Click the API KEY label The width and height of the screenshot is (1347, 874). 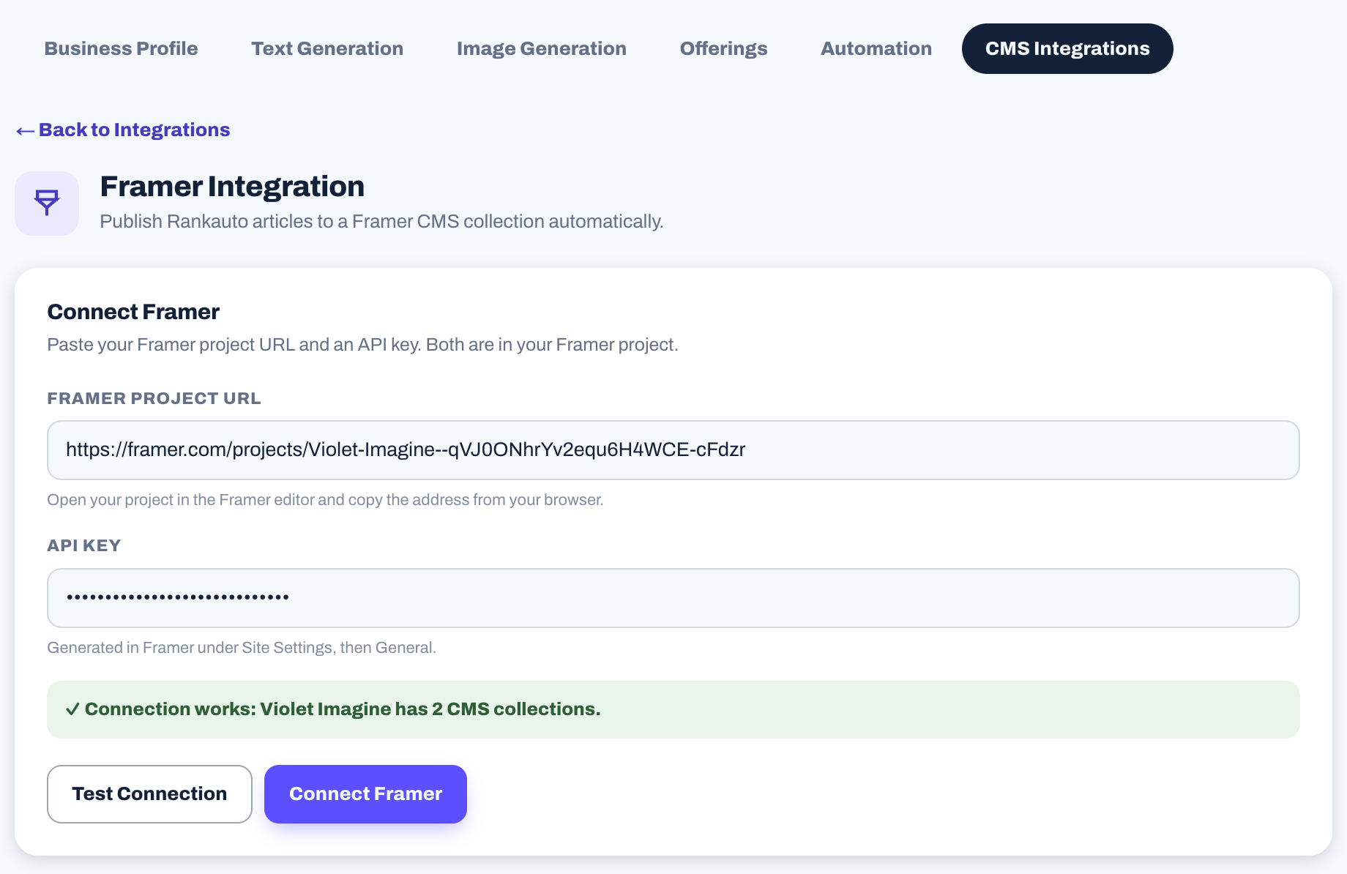84,545
